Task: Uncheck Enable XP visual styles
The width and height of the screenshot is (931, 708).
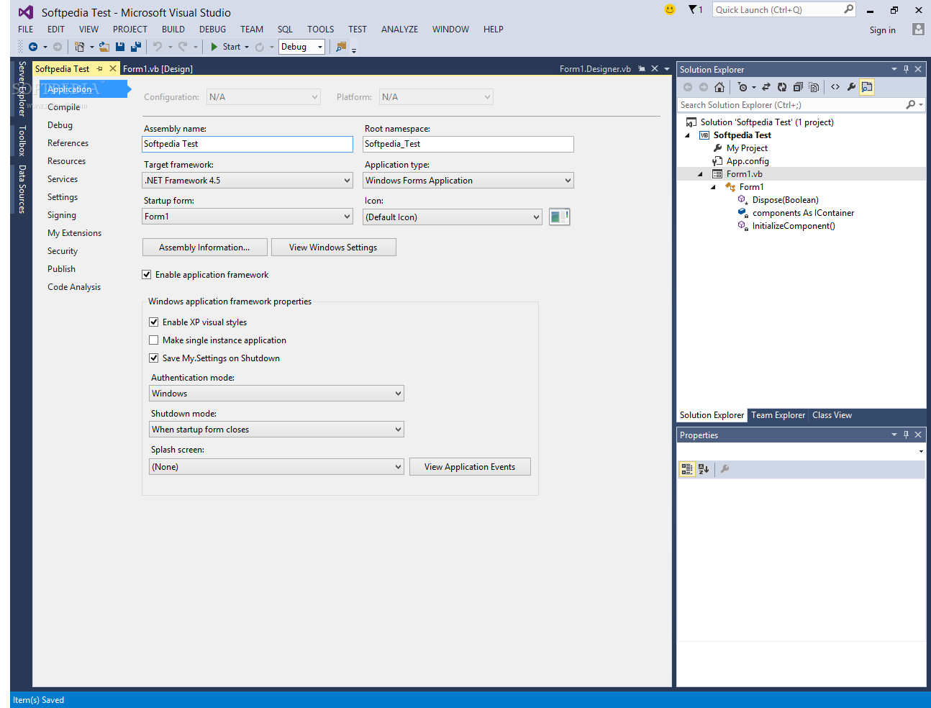Action: point(154,322)
